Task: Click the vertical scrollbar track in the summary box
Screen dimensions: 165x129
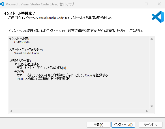Action: pos(152,73)
